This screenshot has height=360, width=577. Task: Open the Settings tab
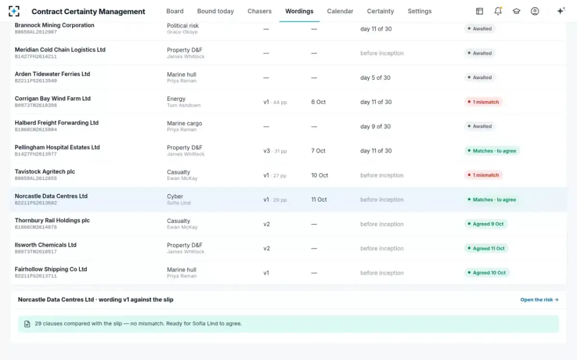tap(420, 11)
